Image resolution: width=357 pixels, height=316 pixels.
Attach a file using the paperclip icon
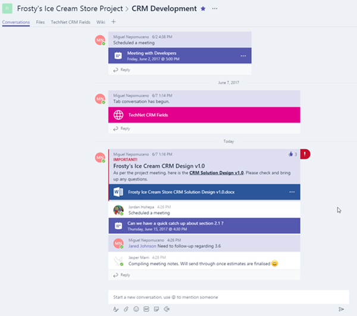(x=126, y=309)
